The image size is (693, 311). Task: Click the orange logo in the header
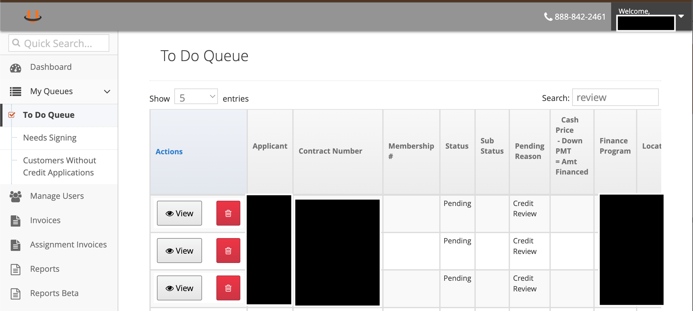(x=33, y=16)
